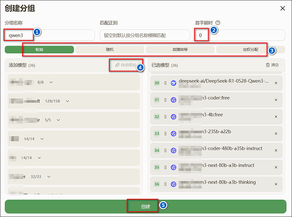Click the provider logo in row 35
The width and height of the screenshot is (292, 217).
click(x=174, y=168)
